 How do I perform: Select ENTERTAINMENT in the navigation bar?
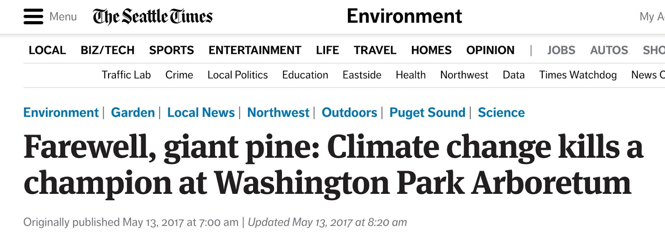coord(254,50)
